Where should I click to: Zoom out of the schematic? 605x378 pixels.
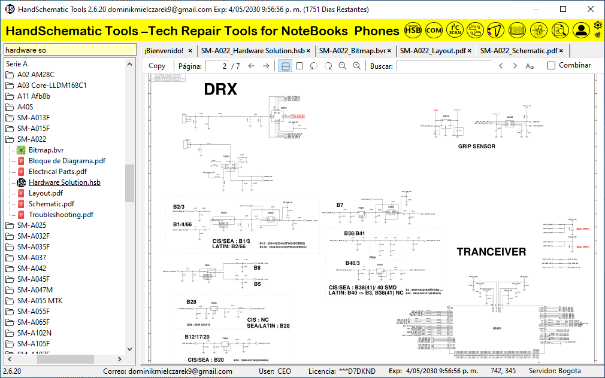342,66
